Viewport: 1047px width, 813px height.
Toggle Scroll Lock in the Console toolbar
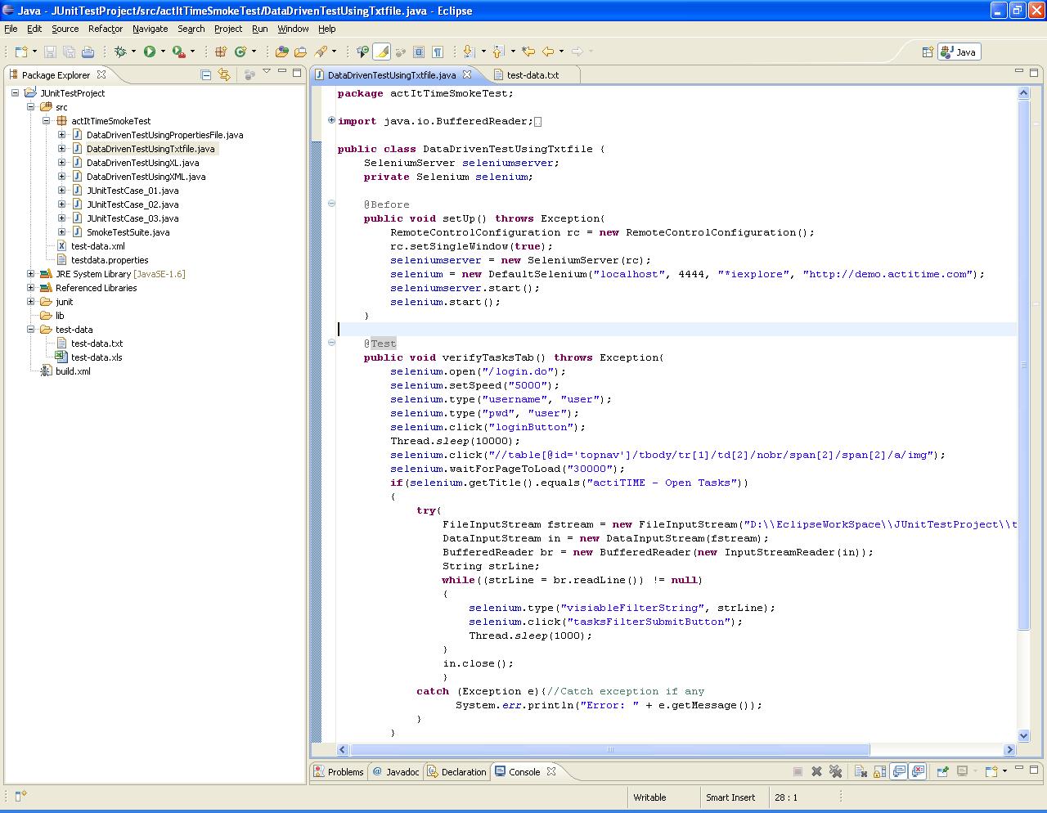pos(879,771)
